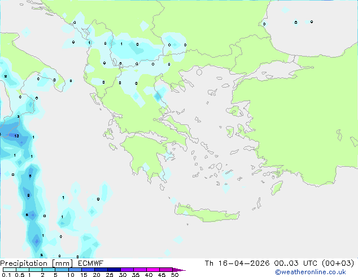Select the 10–15 mm legend swatch
The width and height of the screenshot is (358, 277).
coord(75,270)
